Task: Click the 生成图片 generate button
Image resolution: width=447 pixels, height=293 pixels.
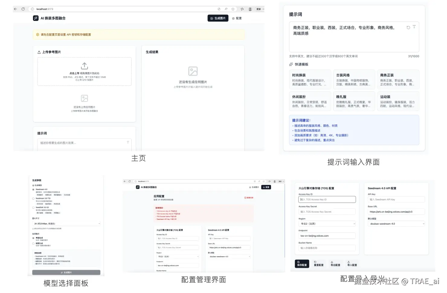Action: [x=66, y=272]
